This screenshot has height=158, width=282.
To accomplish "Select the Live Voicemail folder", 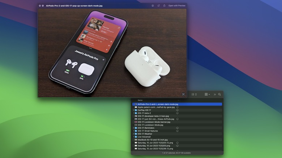I will [145, 137].
